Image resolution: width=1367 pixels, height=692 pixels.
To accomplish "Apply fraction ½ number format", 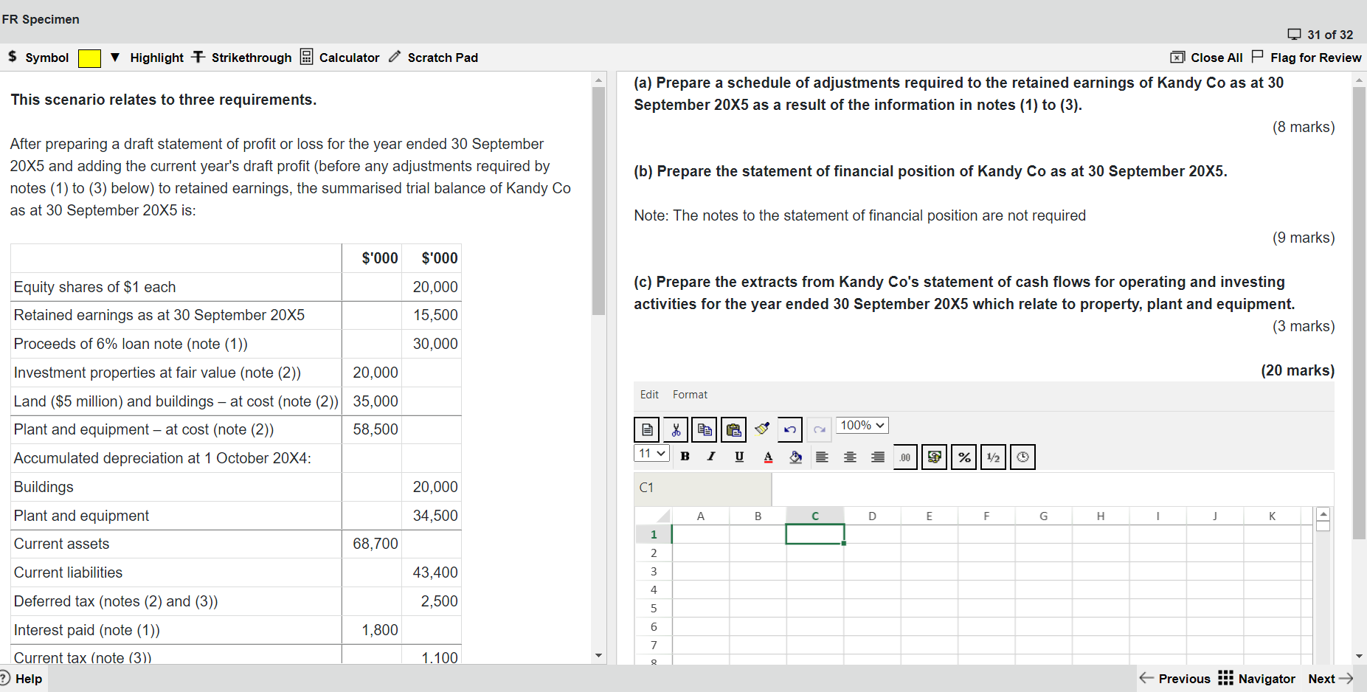I will tap(993, 457).
